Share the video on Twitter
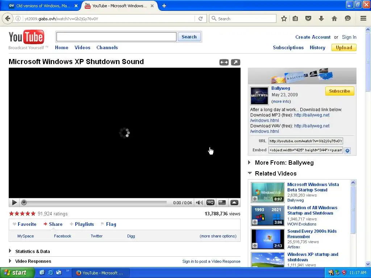Image resolution: width=371 pixels, height=278 pixels. click(96, 236)
